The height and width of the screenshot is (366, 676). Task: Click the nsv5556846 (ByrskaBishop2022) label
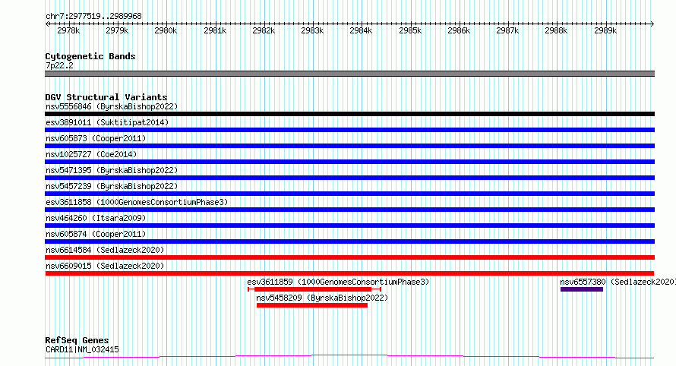[112, 106]
